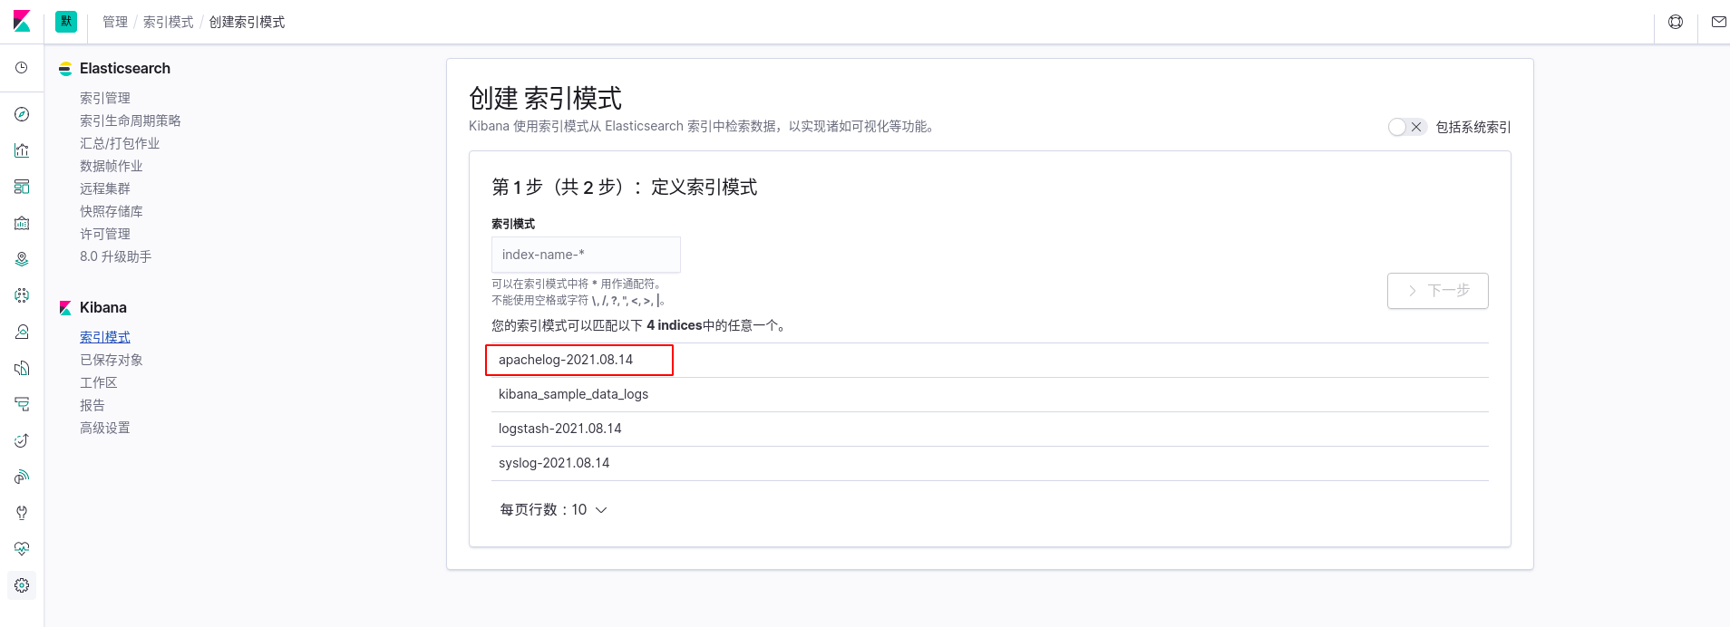Open 索引生命周期策略 menu item

[x=131, y=121]
